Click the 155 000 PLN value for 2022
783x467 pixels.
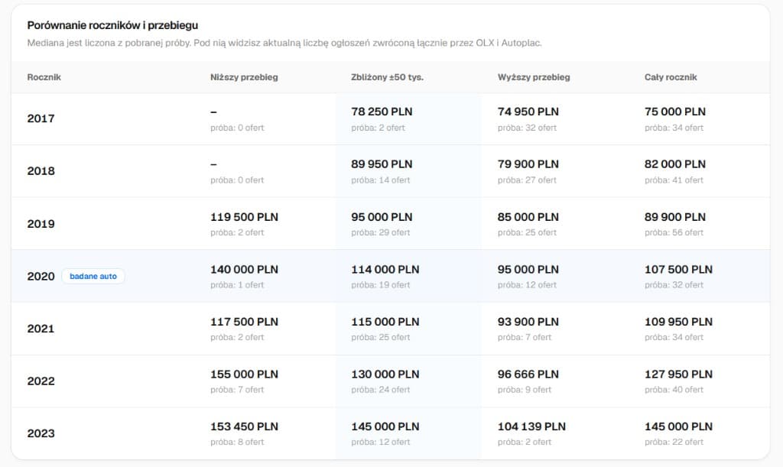pyautogui.click(x=244, y=375)
